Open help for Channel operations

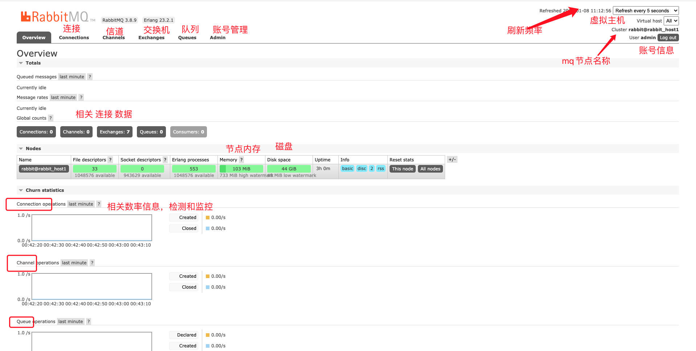click(92, 263)
